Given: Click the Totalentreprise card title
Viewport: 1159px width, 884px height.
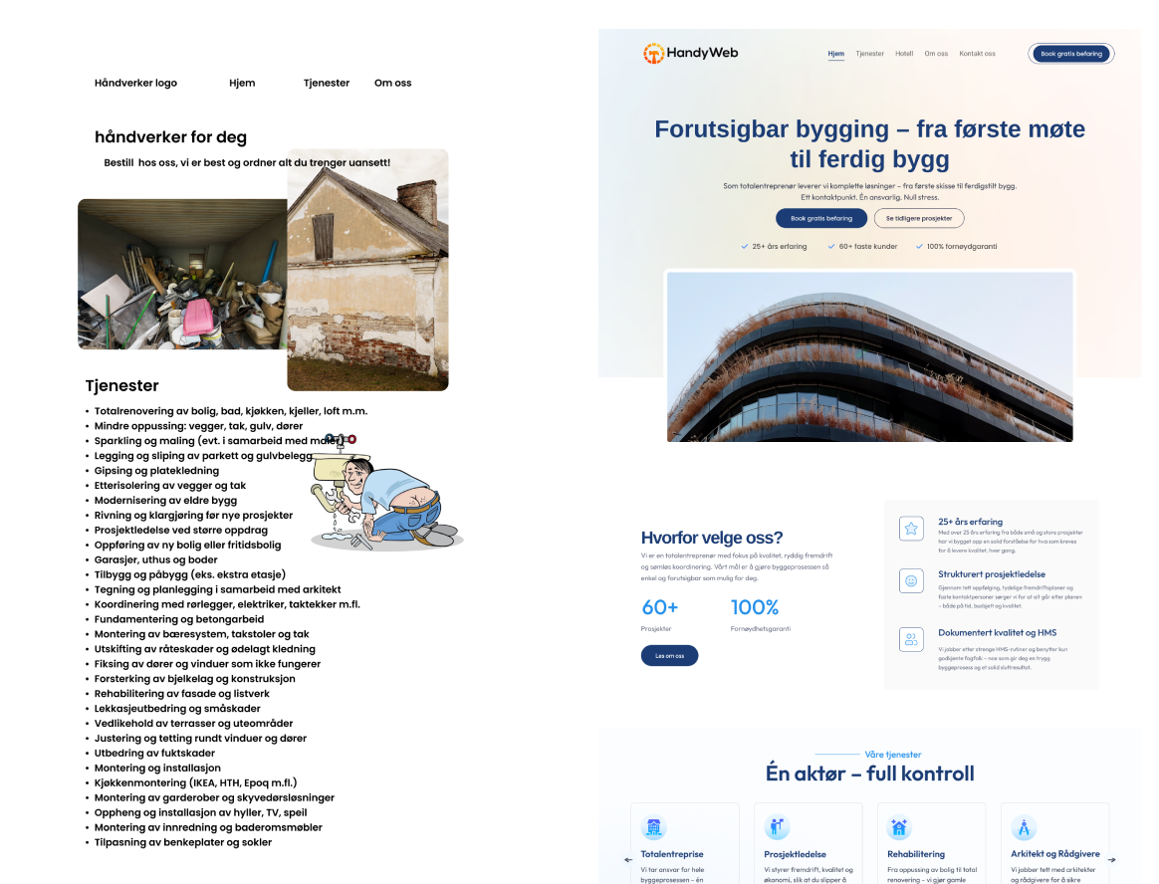Looking at the screenshot, I should (672, 854).
